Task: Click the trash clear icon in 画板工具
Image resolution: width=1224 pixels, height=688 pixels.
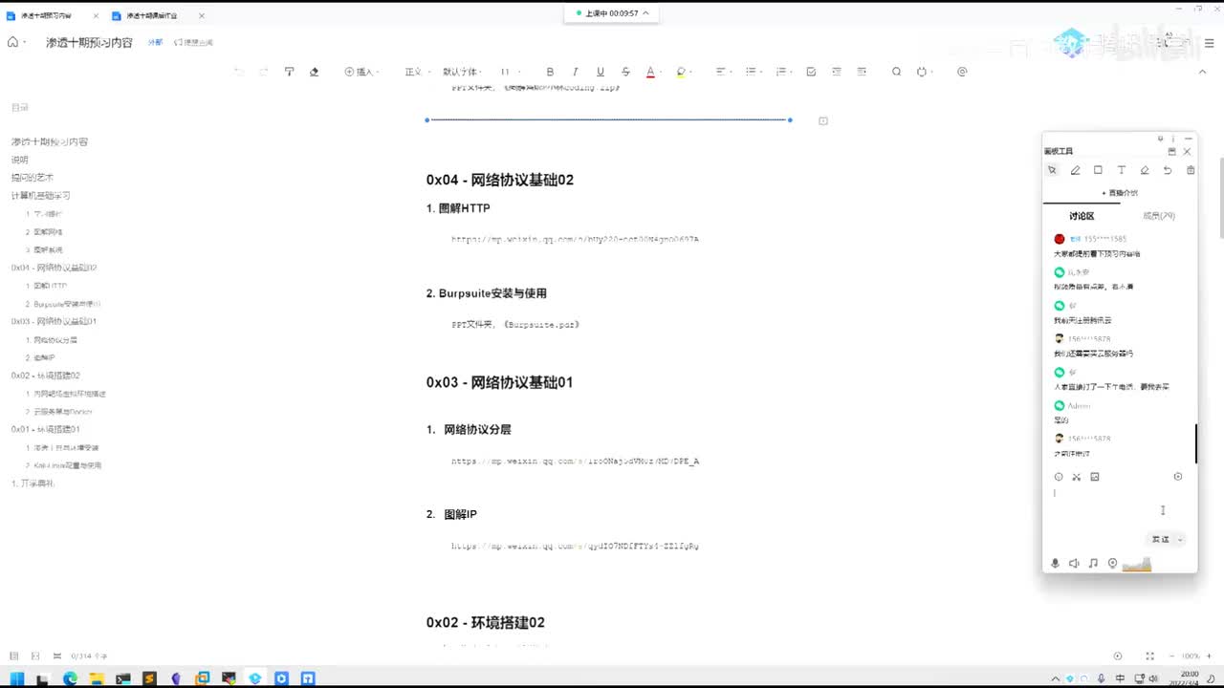Action: (x=1191, y=170)
